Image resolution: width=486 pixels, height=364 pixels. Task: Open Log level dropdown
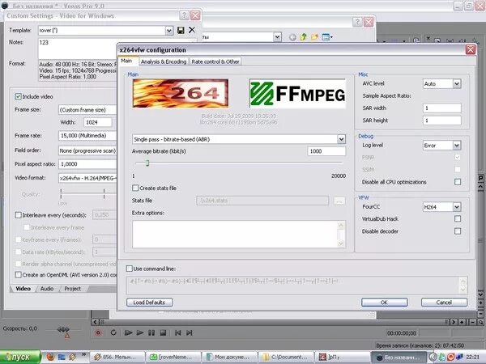pos(457,145)
